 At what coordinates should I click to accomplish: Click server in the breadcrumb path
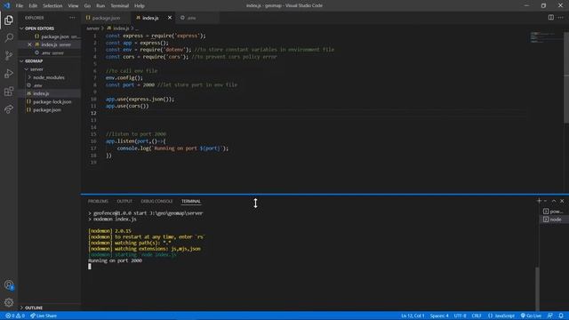(92, 28)
